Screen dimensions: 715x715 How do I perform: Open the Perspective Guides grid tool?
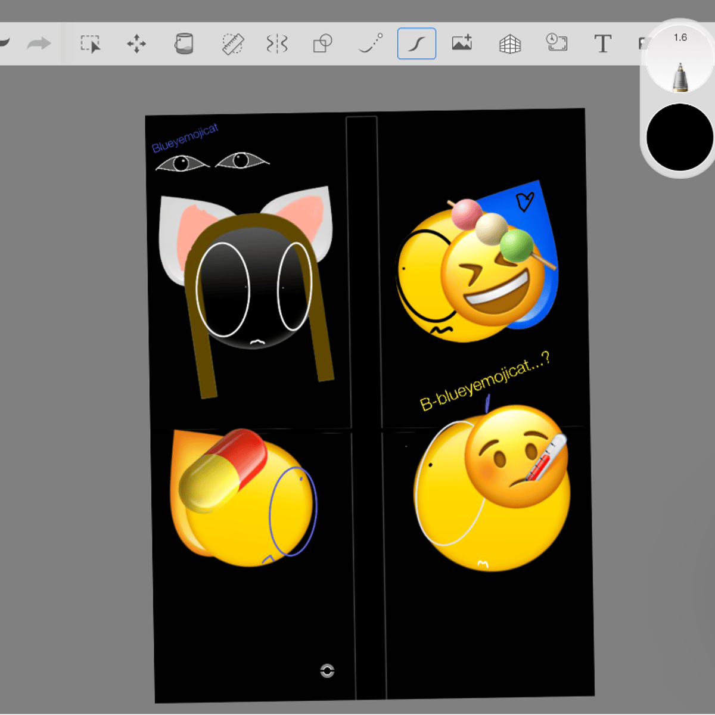pyautogui.click(x=509, y=44)
